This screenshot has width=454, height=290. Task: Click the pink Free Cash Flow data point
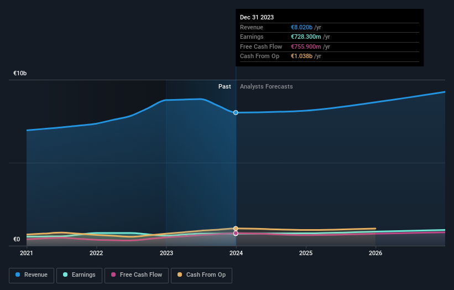coord(236,233)
